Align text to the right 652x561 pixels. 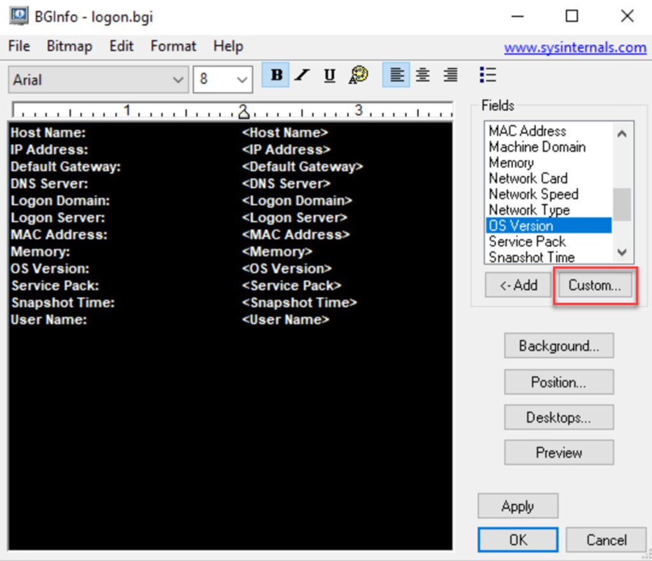(450, 75)
